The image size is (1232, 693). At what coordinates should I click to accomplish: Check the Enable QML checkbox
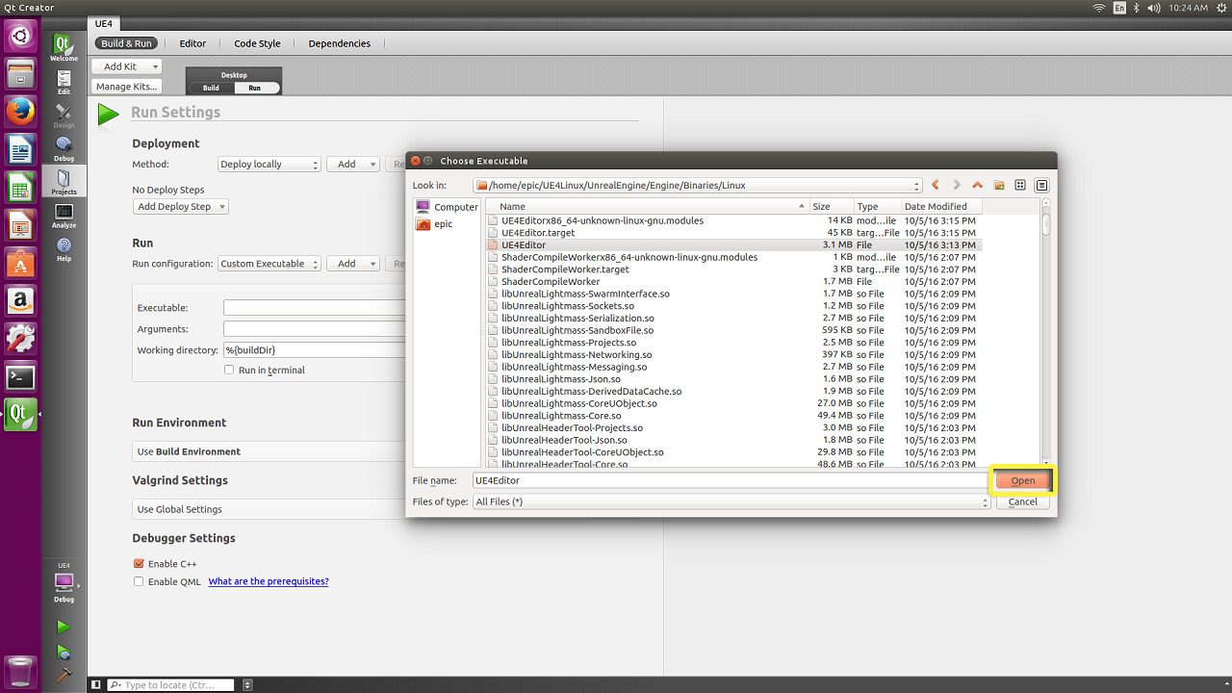click(x=139, y=581)
